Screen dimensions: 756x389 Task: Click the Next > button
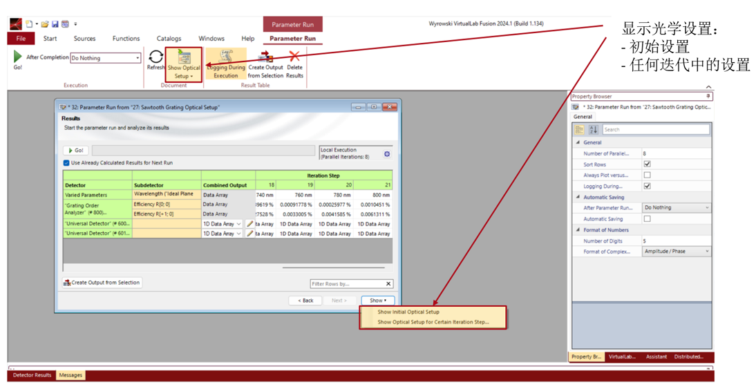339,301
